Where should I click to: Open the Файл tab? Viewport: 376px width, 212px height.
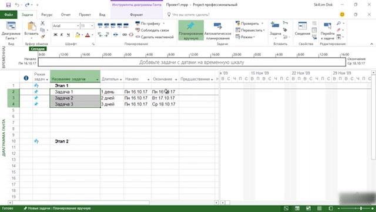pos(9,15)
